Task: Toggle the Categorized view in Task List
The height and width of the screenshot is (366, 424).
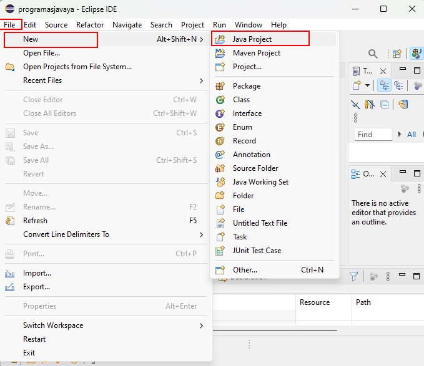Action: (x=384, y=85)
